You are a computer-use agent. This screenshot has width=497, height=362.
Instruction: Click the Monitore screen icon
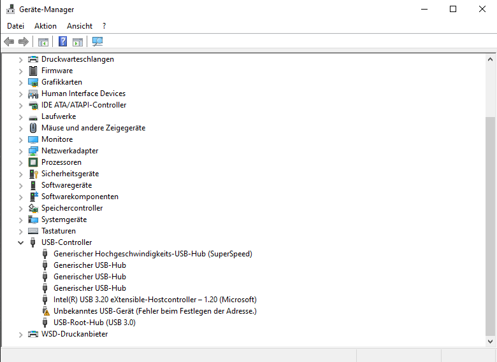(33, 139)
